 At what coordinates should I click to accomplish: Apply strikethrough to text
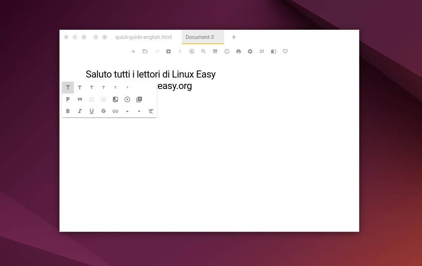[x=104, y=111]
